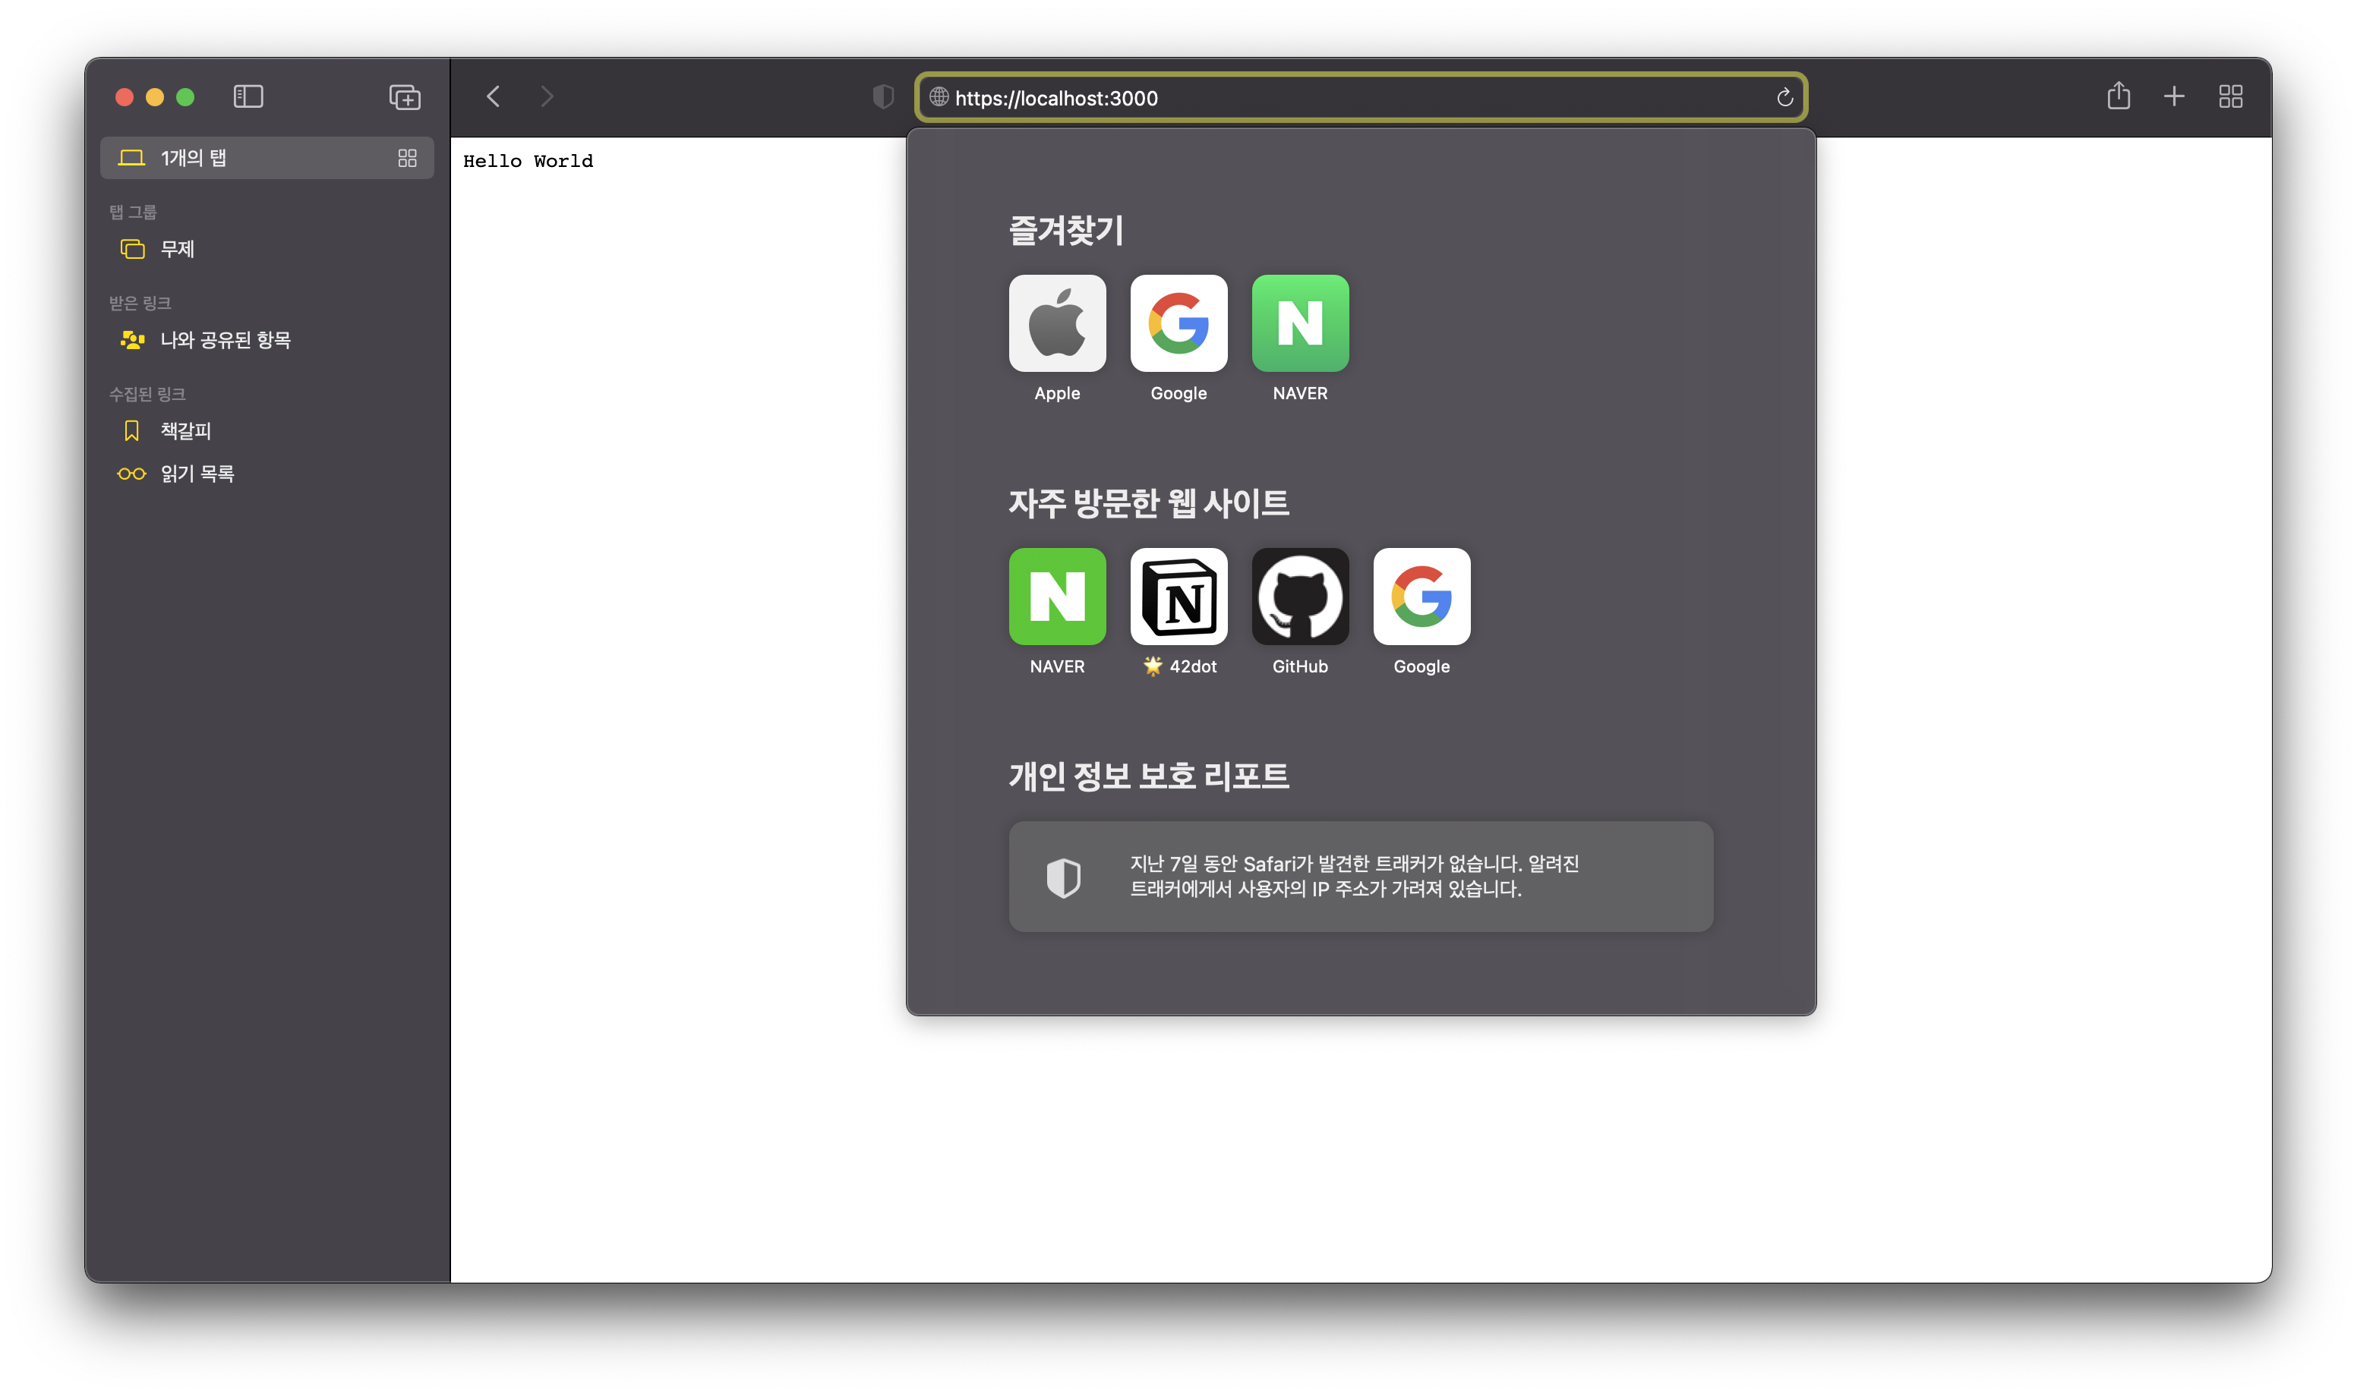The height and width of the screenshot is (1395, 2357).
Task: Toggle the sidebar visibility button
Action: click(x=248, y=97)
